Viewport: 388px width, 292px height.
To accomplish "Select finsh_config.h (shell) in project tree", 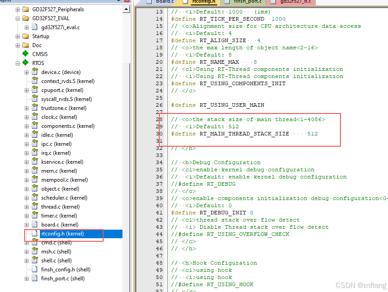I will [x=66, y=270].
